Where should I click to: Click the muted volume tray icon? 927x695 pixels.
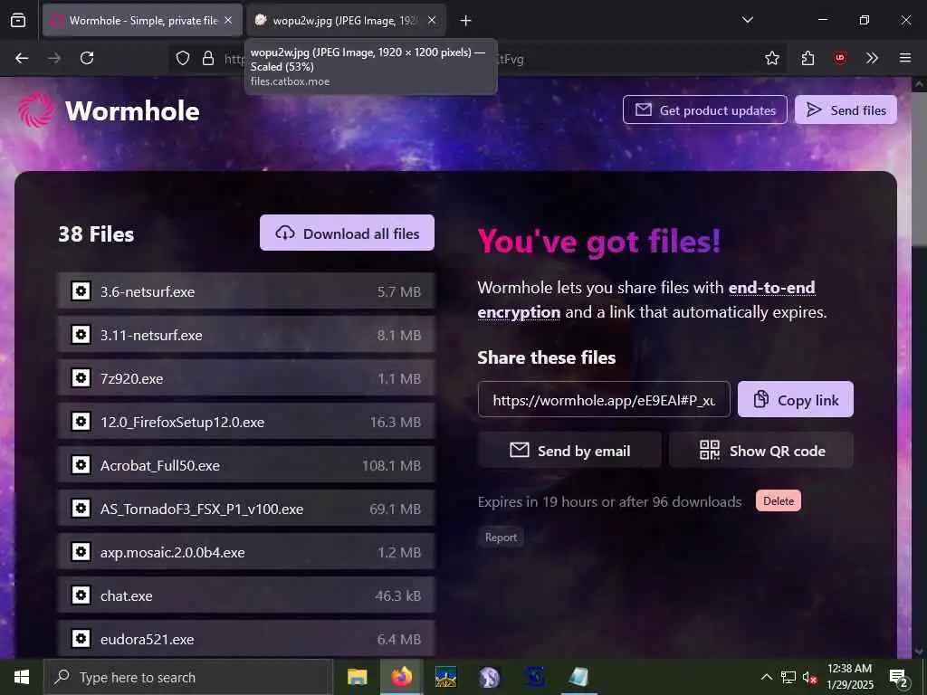pyautogui.click(x=808, y=677)
